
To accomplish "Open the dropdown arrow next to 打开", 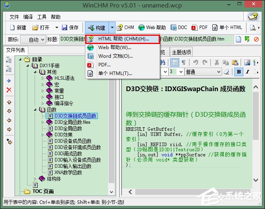I will point(57,27).
